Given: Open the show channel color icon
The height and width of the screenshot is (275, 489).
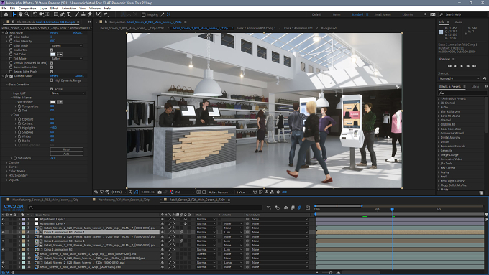Looking at the screenshot, I should tap(171, 192).
